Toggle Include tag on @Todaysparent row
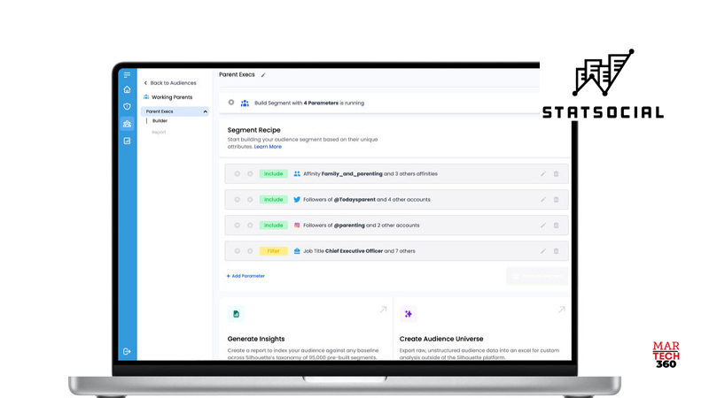 (x=274, y=200)
